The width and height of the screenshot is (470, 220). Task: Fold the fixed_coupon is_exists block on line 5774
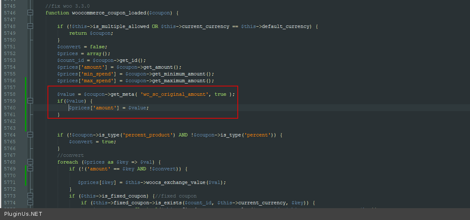[x=30, y=203]
